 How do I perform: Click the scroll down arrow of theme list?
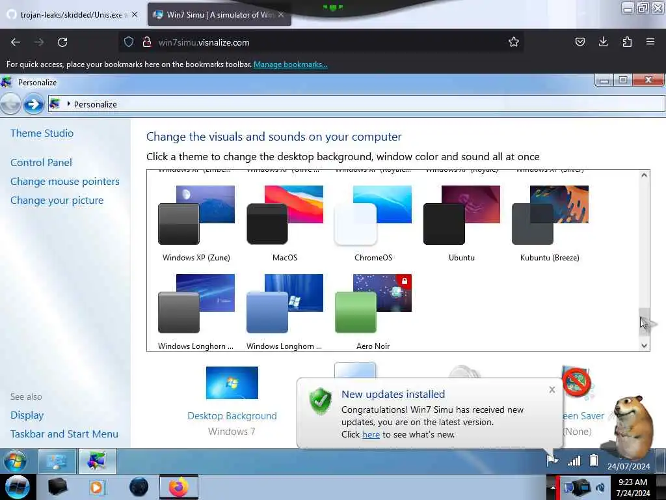[645, 346]
